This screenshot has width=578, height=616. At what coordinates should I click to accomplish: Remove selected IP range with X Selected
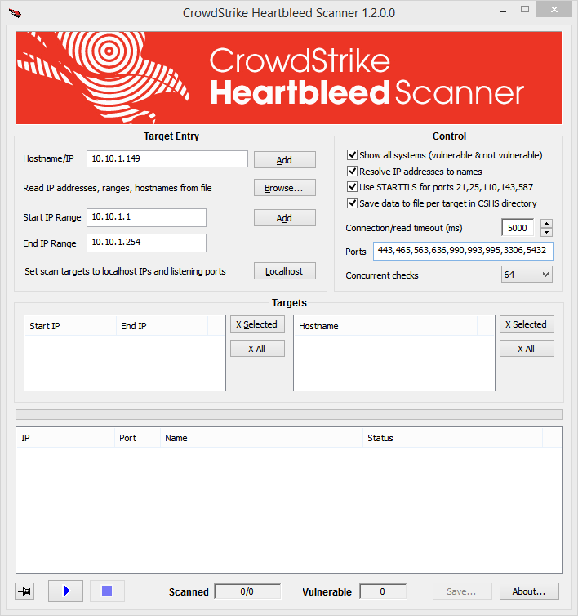[257, 324]
